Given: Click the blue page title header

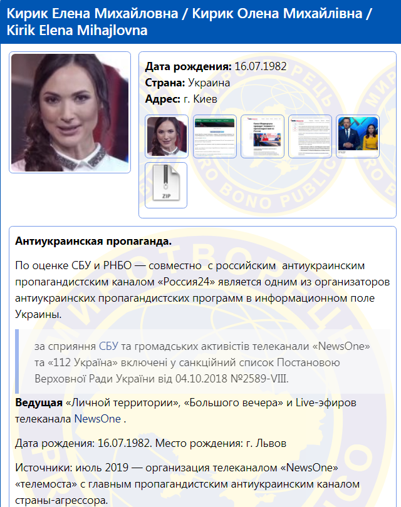Looking at the screenshot, I should point(200,22).
